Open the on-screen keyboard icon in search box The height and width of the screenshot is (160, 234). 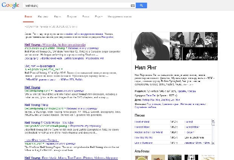[x=132, y=6]
